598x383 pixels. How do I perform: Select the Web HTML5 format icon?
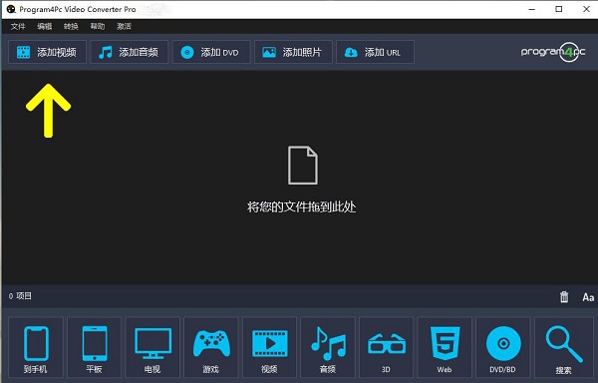445,347
